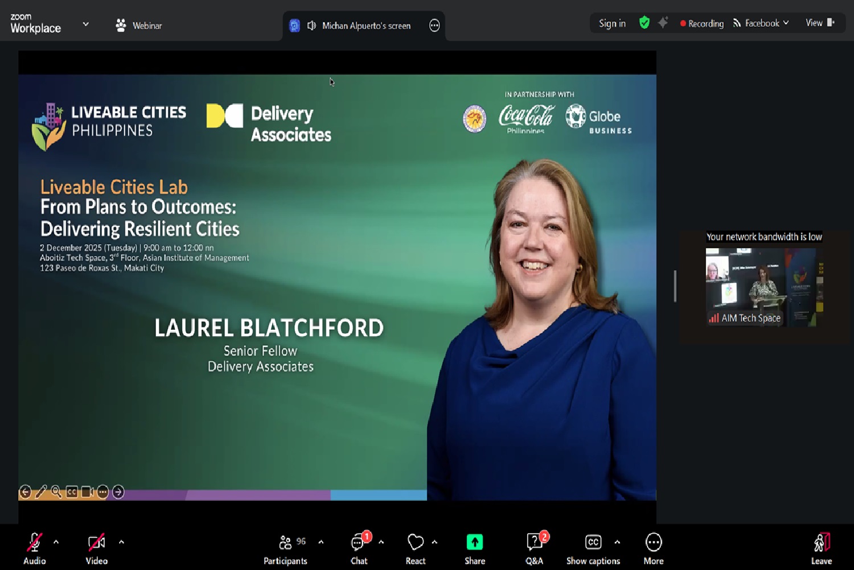The width and height of the screenshot is (854, 570).
Task: Expand the Facebook livestream dropdown
Action: click(x=786, y=23)
